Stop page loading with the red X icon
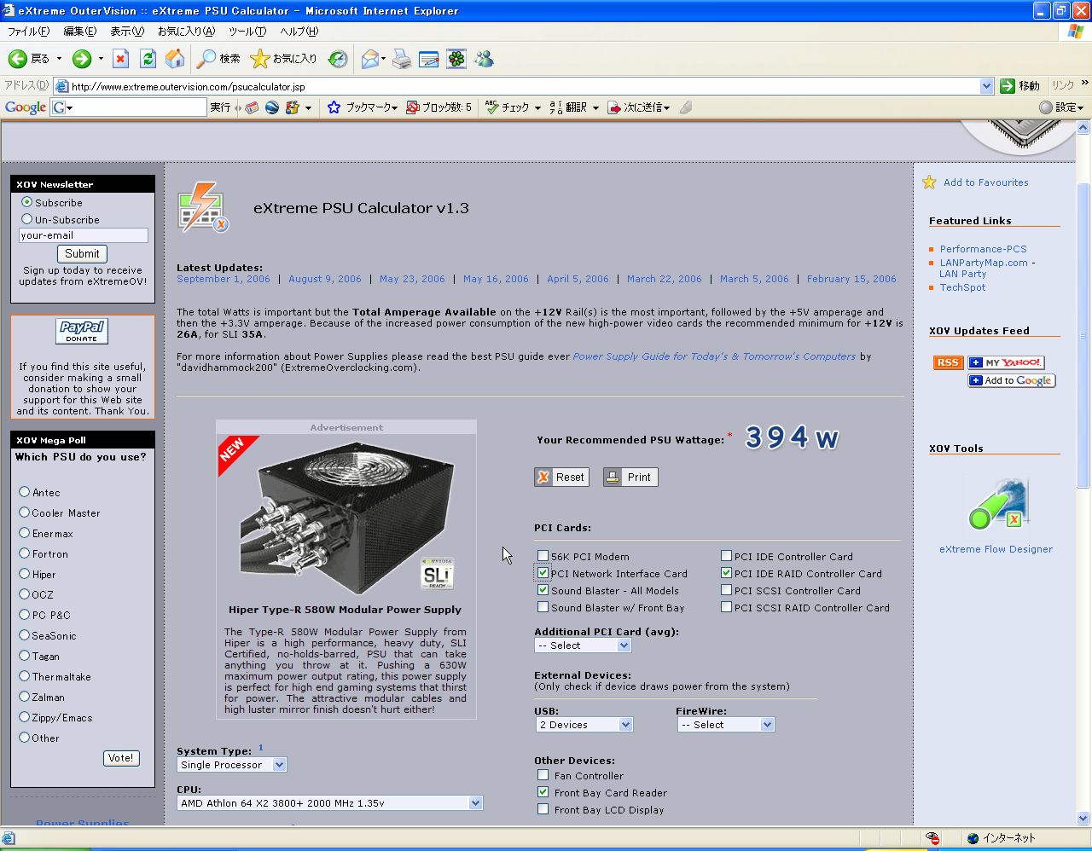This screenshot has width=1092, height=851. pyautogui.click(x=121, y=59)
